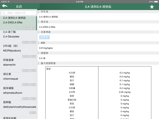Focus the pesticide search input field
This screenshot has width=159, height=119.
point(19,13)
